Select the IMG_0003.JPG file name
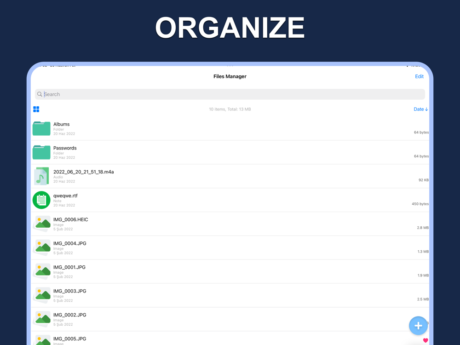Viewport: 460px width, 345px height. (70, 291)
